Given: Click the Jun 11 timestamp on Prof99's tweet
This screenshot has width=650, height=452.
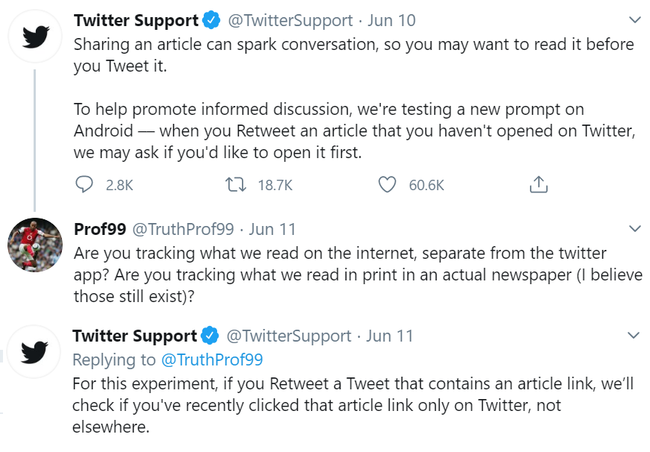Looking at the screenshot, I should 272,229.
